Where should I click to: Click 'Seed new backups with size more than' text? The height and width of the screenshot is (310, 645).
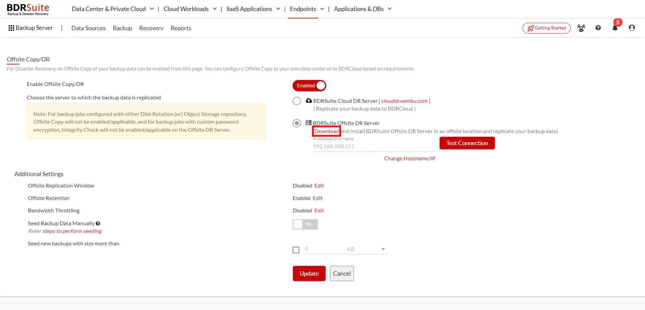click(x=74, y=243)
